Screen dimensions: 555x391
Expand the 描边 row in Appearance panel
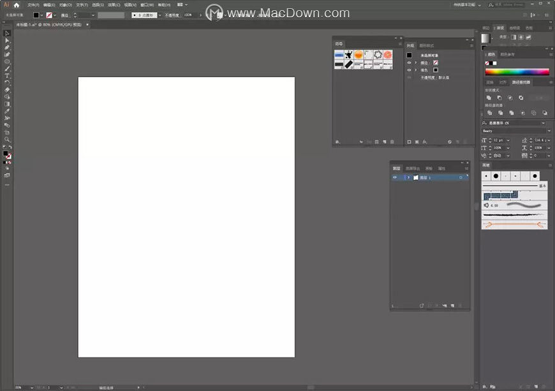tap(416, 63)
